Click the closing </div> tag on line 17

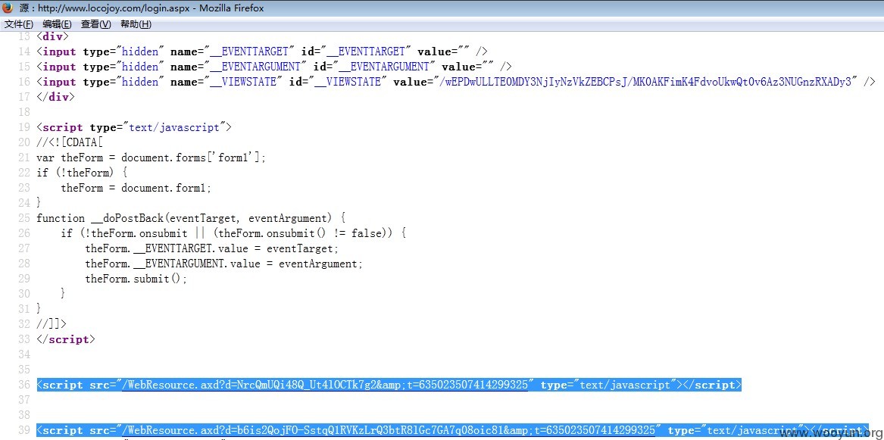tap(55, 98)
